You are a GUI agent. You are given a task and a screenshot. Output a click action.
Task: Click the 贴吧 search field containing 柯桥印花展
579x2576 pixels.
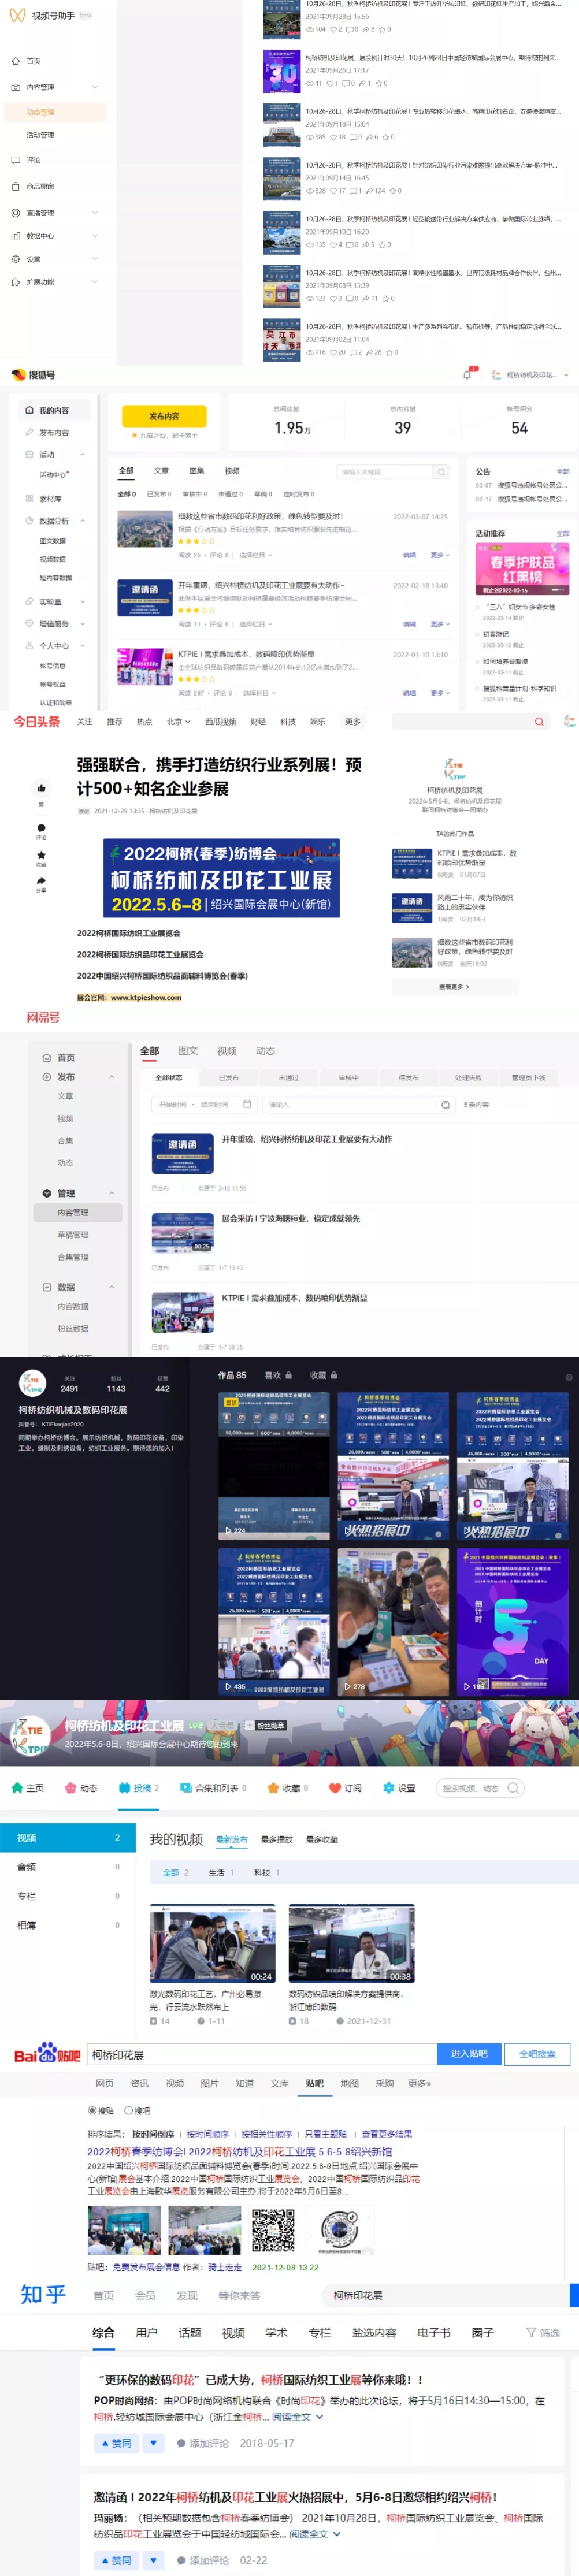click(262, 2054)
